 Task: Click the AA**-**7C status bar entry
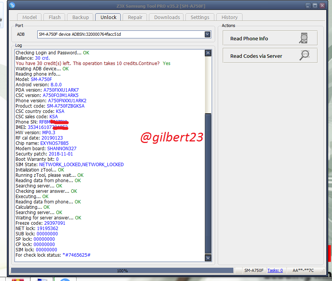point(303,270)
